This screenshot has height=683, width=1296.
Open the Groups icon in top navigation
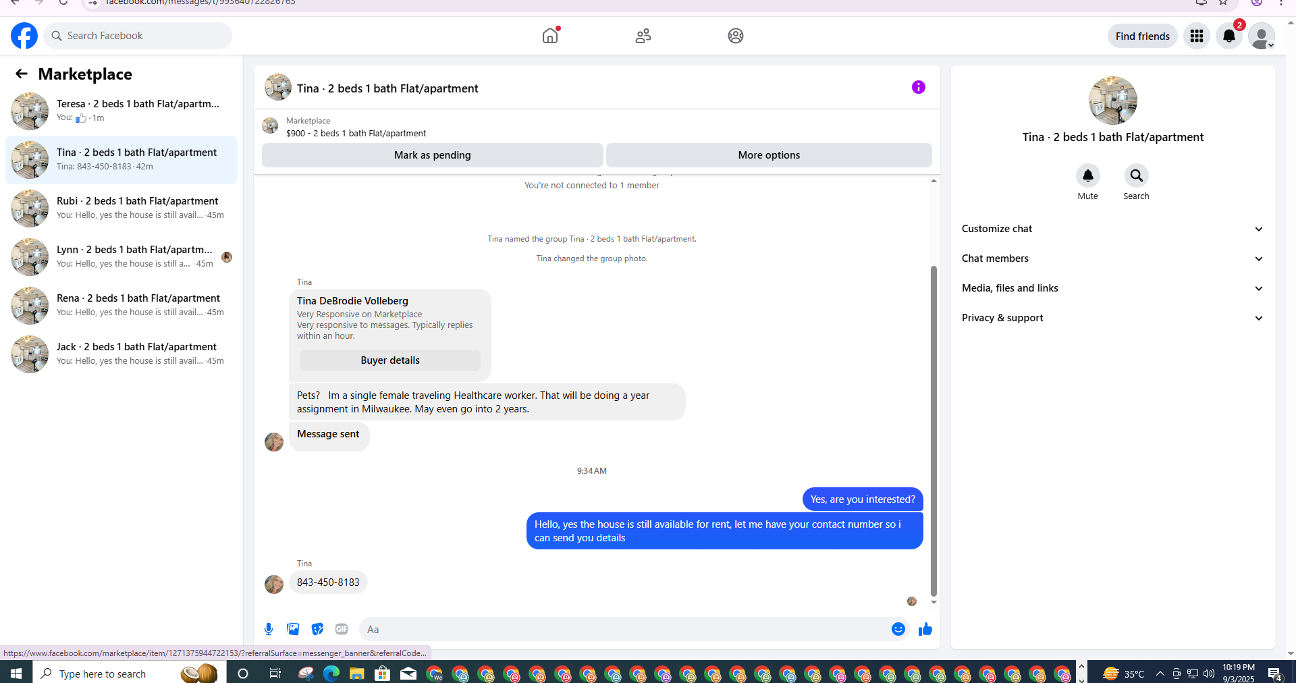(x=736, y=36)
